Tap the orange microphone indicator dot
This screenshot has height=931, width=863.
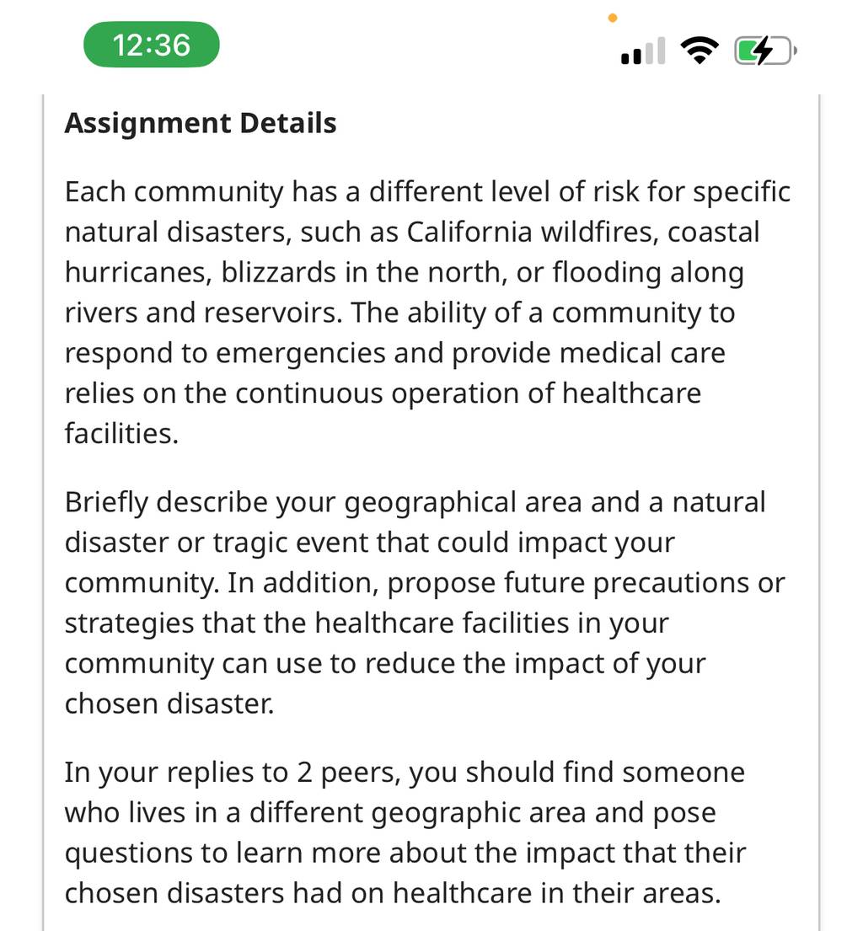[613, 18]
